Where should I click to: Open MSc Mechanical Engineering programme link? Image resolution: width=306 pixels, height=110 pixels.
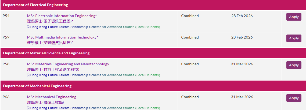click(52, 97)
